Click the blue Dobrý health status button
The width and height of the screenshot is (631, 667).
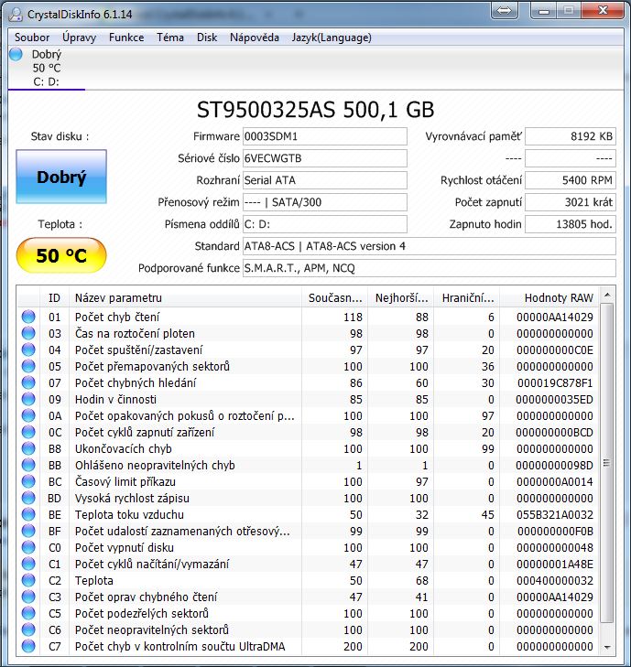61,178
